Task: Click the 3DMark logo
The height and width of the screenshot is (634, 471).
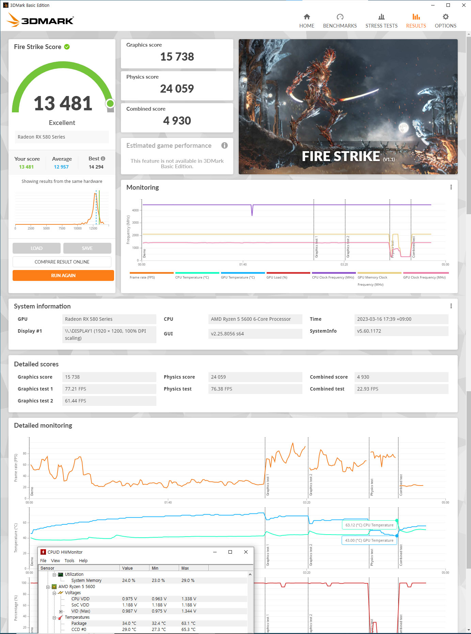Action: point(40,20)
